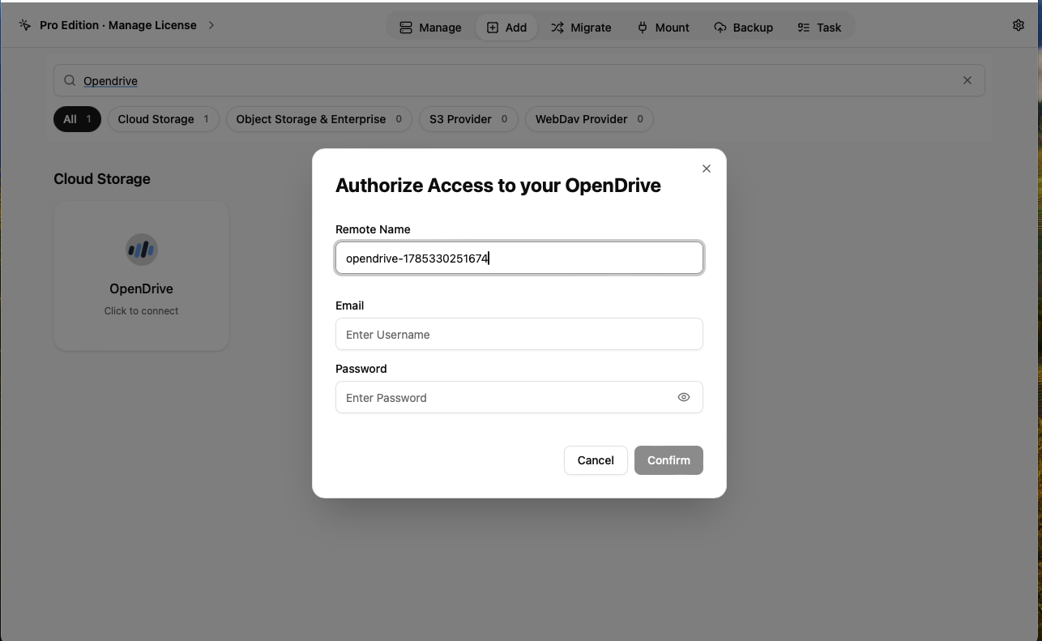The image size is (1042, 641).
Task: Expand Pro Edition Manage License chevron
Action: click(211, 25)
